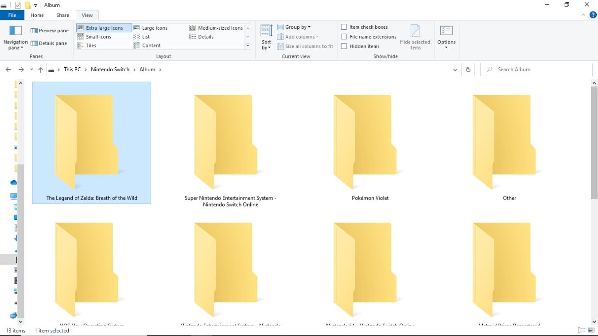
Task: Switch to details view from status bar
Action: pos(582,330)
